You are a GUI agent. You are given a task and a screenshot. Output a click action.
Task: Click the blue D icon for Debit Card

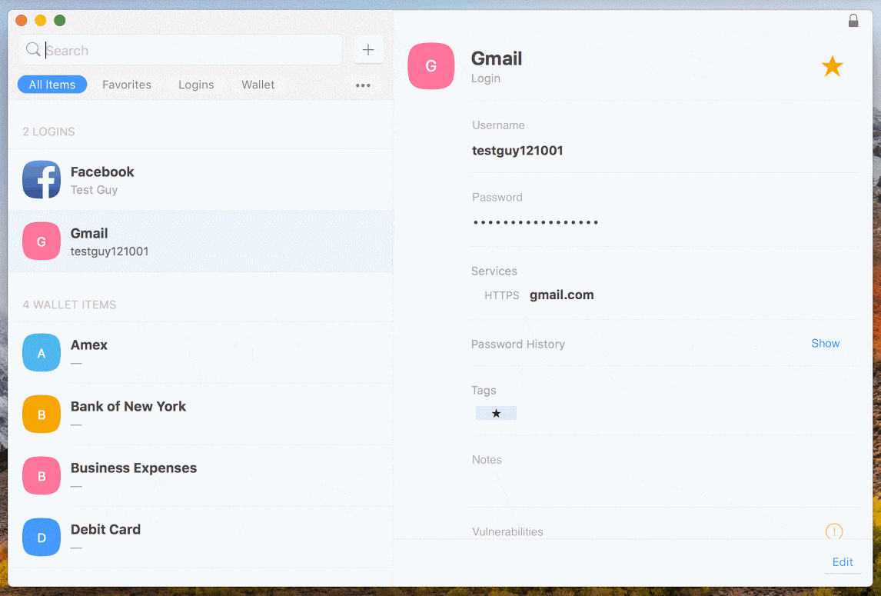[42, 537]
